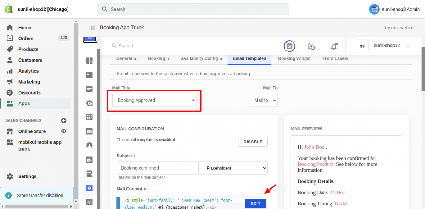Click the code brackets icon in app sidebar

coord(90,202)
